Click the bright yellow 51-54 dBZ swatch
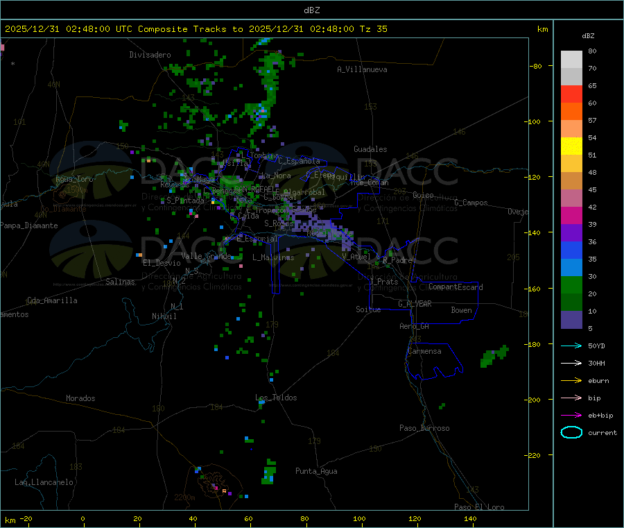624x528 pixels. (x=571, y=146)
